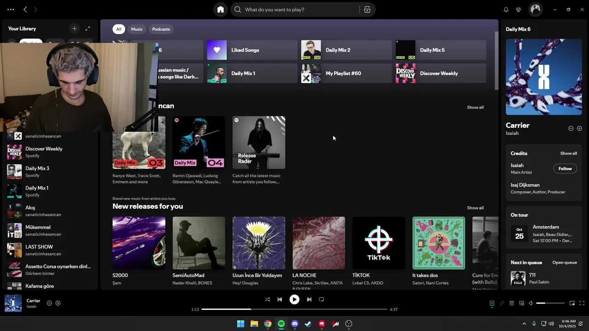Select the All filter chip
589x331 pixels.
119,29
